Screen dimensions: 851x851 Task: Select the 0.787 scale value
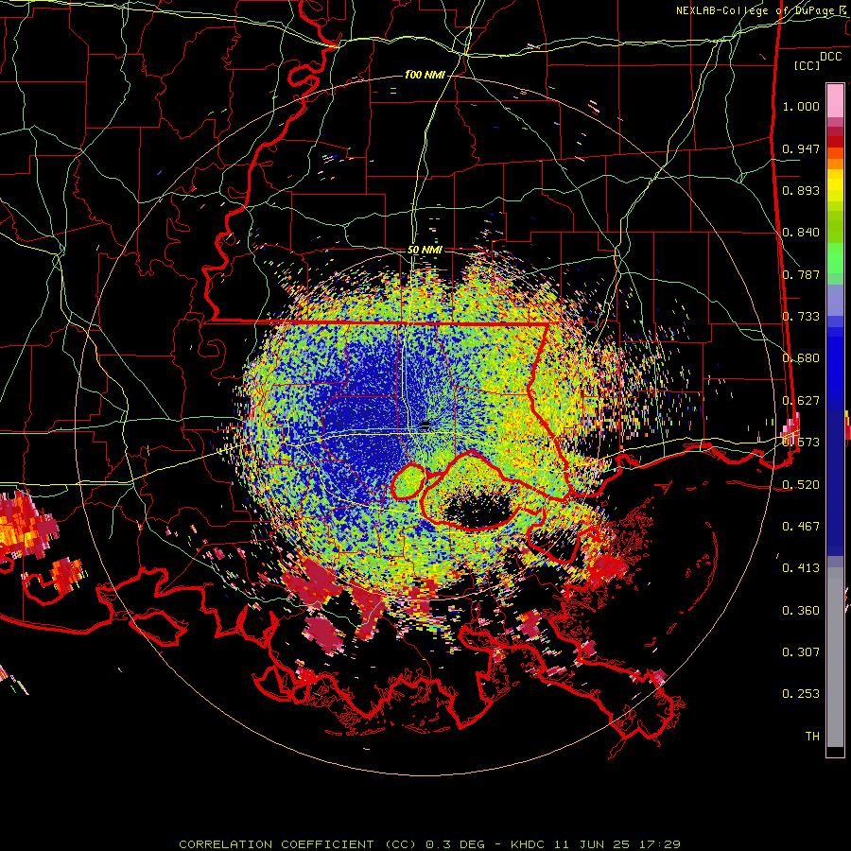coord(801,274)
